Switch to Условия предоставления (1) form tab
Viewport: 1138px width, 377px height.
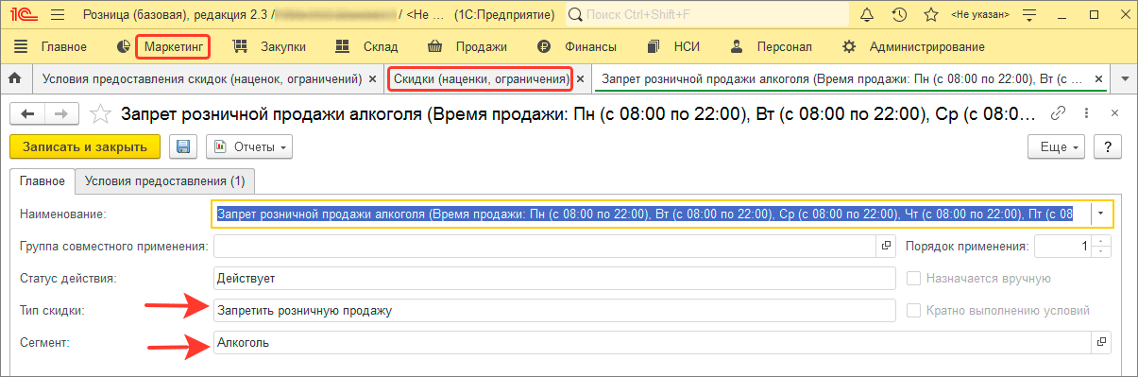164,180
